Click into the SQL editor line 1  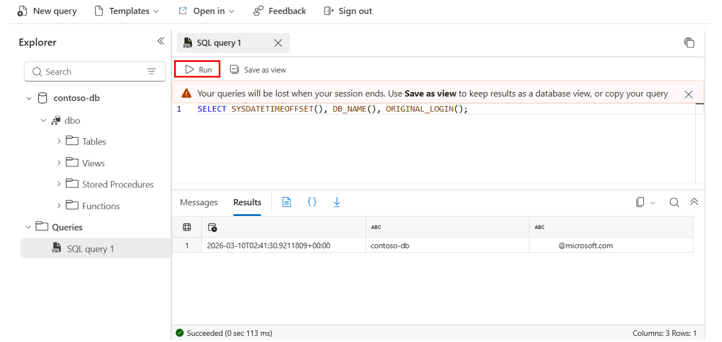click(x=333, y=109)
